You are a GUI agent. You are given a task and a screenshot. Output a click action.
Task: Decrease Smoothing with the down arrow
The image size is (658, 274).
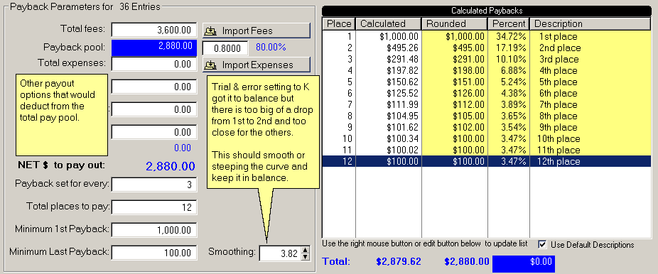pyautogui.click(x=306, y=257)
